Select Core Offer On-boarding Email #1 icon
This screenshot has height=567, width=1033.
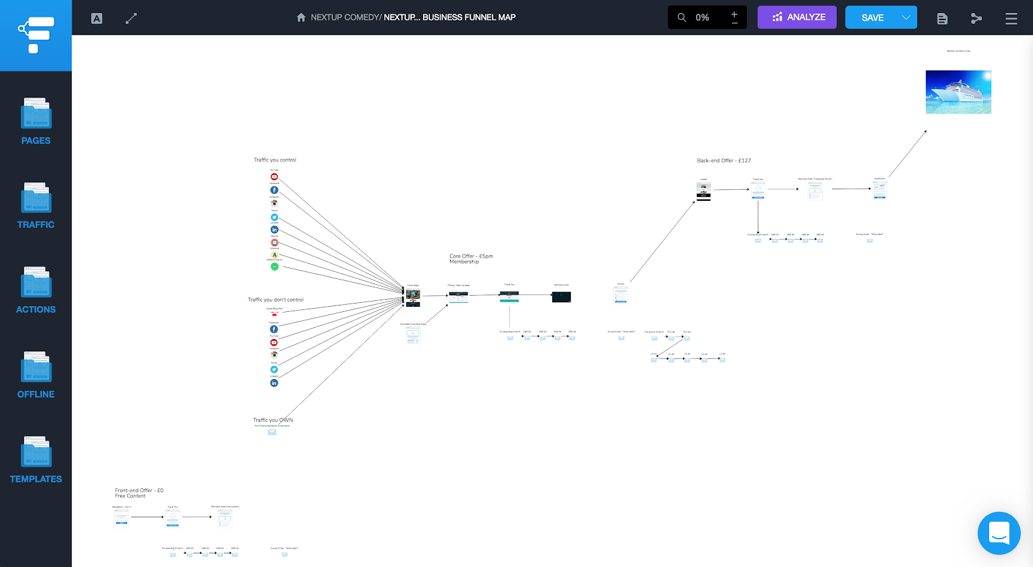[510, 338]
